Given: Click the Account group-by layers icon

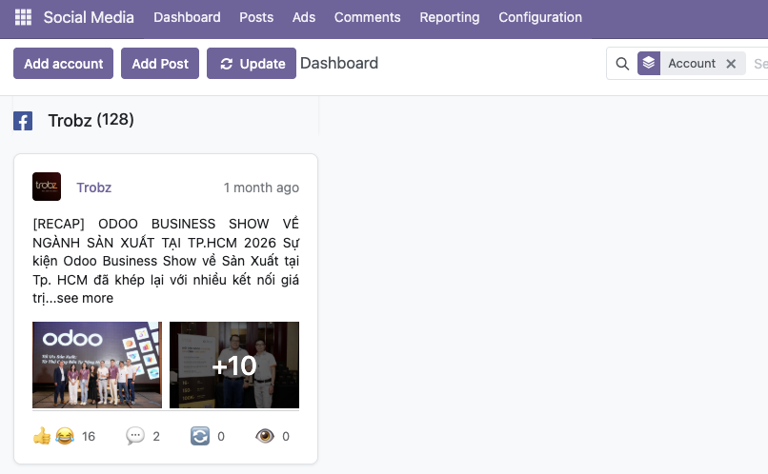Looking at the screenshot, I should pyautogui.click(x=649, y=63).
